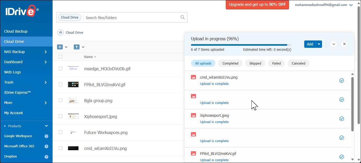Click completed checkmark for cmd_wEamXoI1Vu.png upload

(341, 80)
